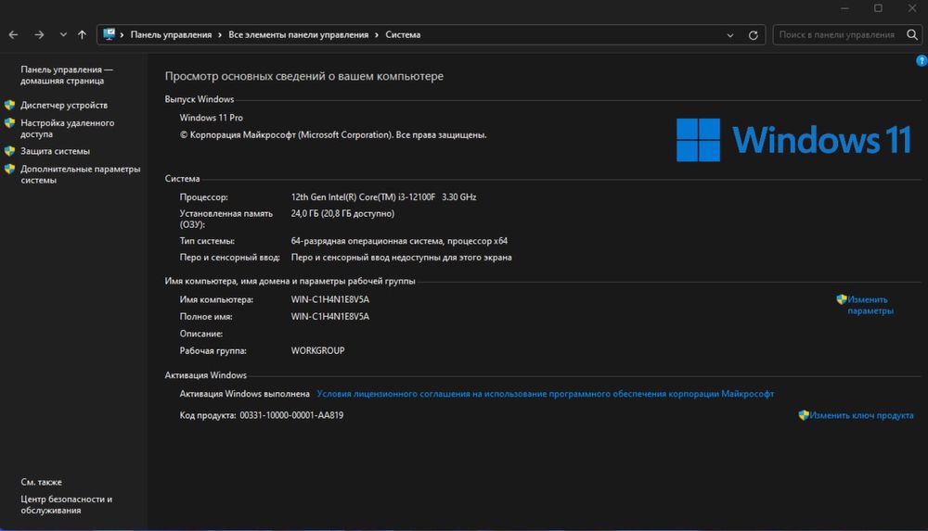
Task: Refresh the page with refresh icon
Action: point(753,35)
